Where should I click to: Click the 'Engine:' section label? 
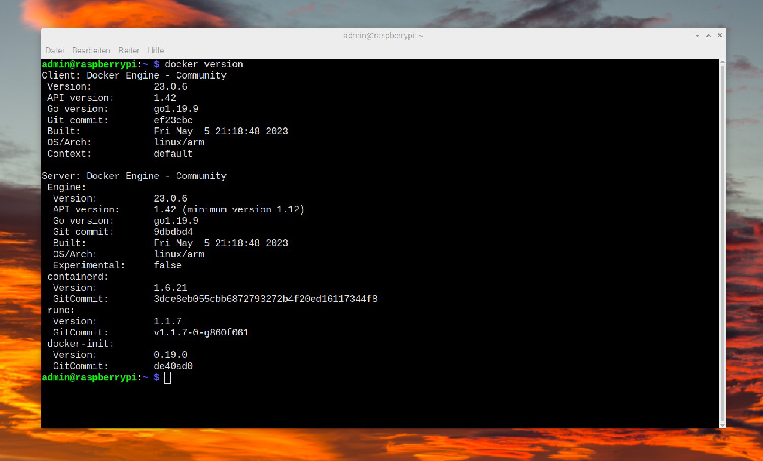pyautogui.click(x=67, y=187)
